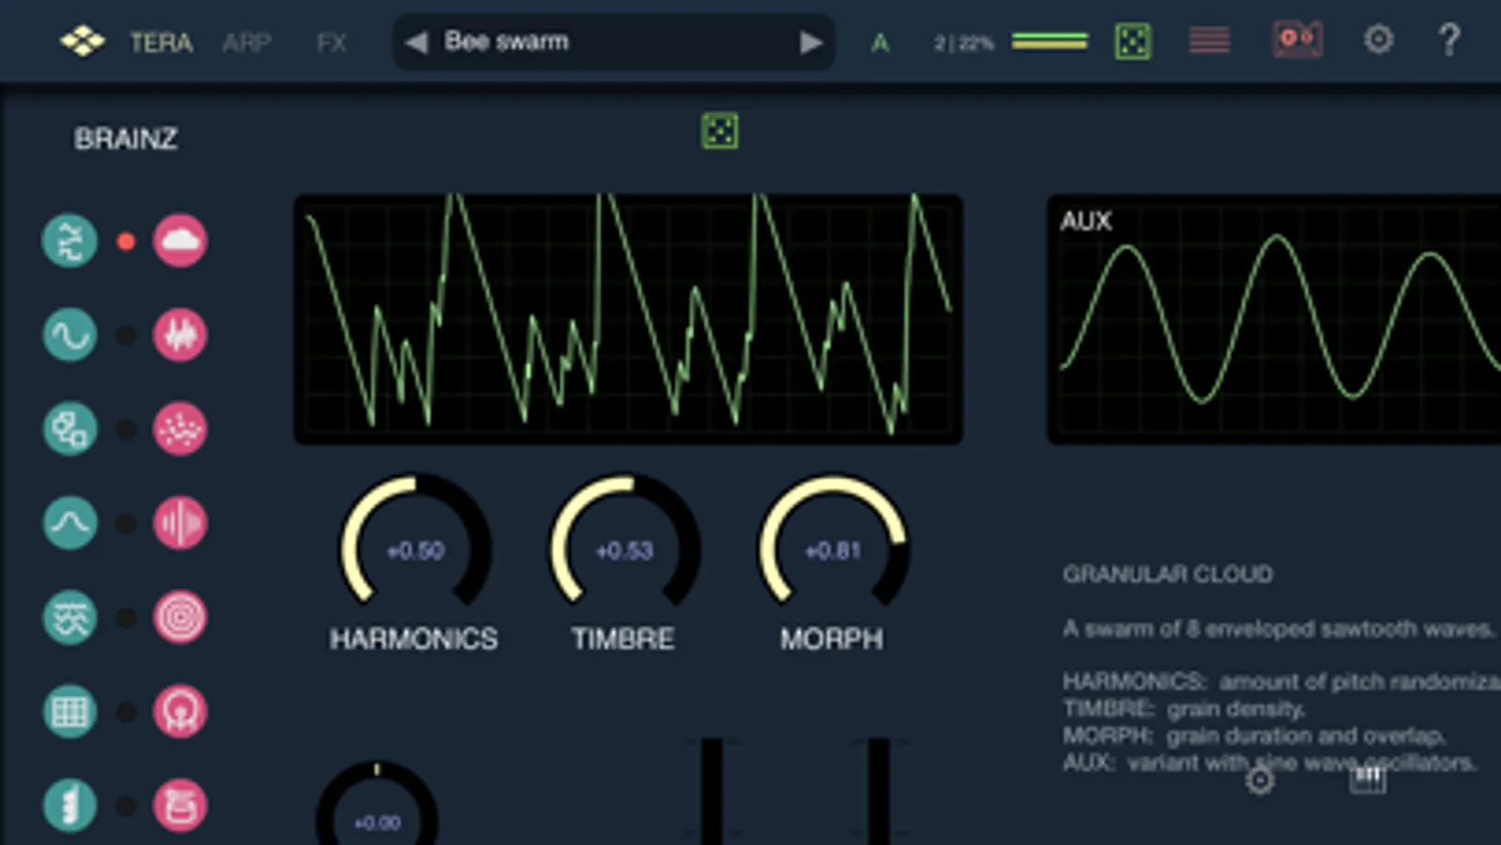Toggle the dot beside the teal sine icon
The image size is (1501, 845).
click(x=126, y=335)
